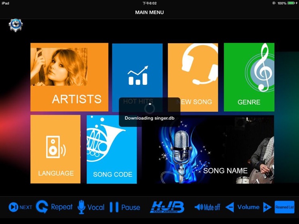299x224 pixels.
Task: Open the SONG CODE horn tile
Action: click(112, 149)
